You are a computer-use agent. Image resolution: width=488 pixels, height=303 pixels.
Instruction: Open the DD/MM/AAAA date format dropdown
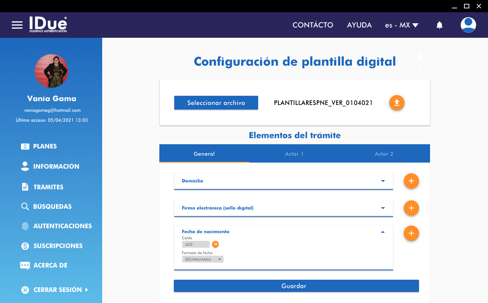point(203,259)
